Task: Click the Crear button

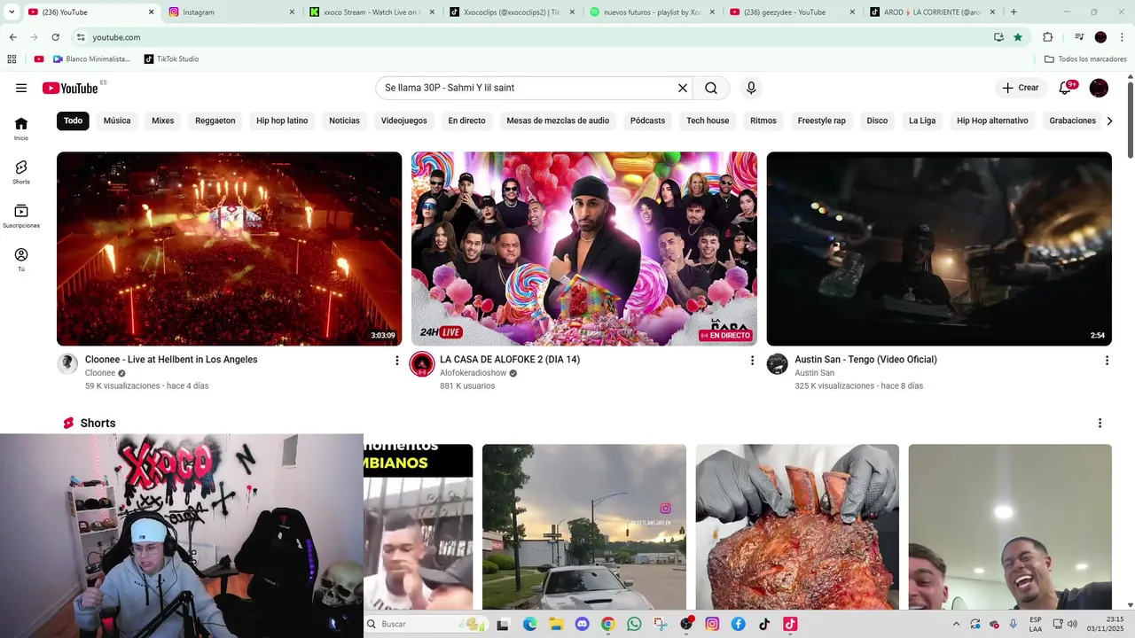Action: [1021, 88]
